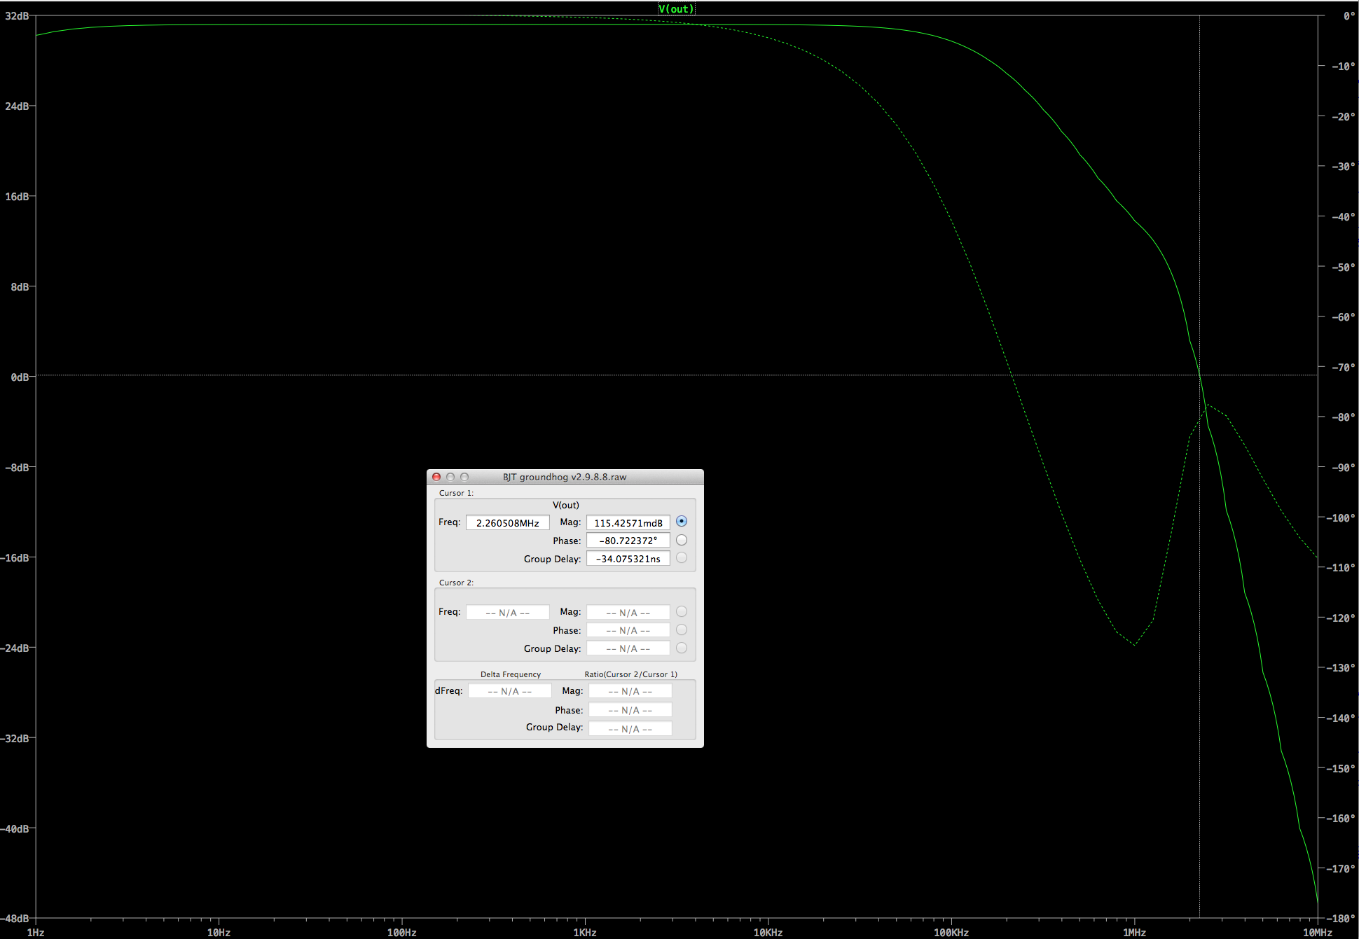Screen dimensions: 1359x939
Task: Click the 32dB left axis label
Action: click(x=18, y=15)
